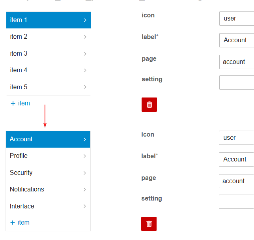Select item 1 in the list
Viewport: 254px width, 240px height.
[x=49, y=20]
